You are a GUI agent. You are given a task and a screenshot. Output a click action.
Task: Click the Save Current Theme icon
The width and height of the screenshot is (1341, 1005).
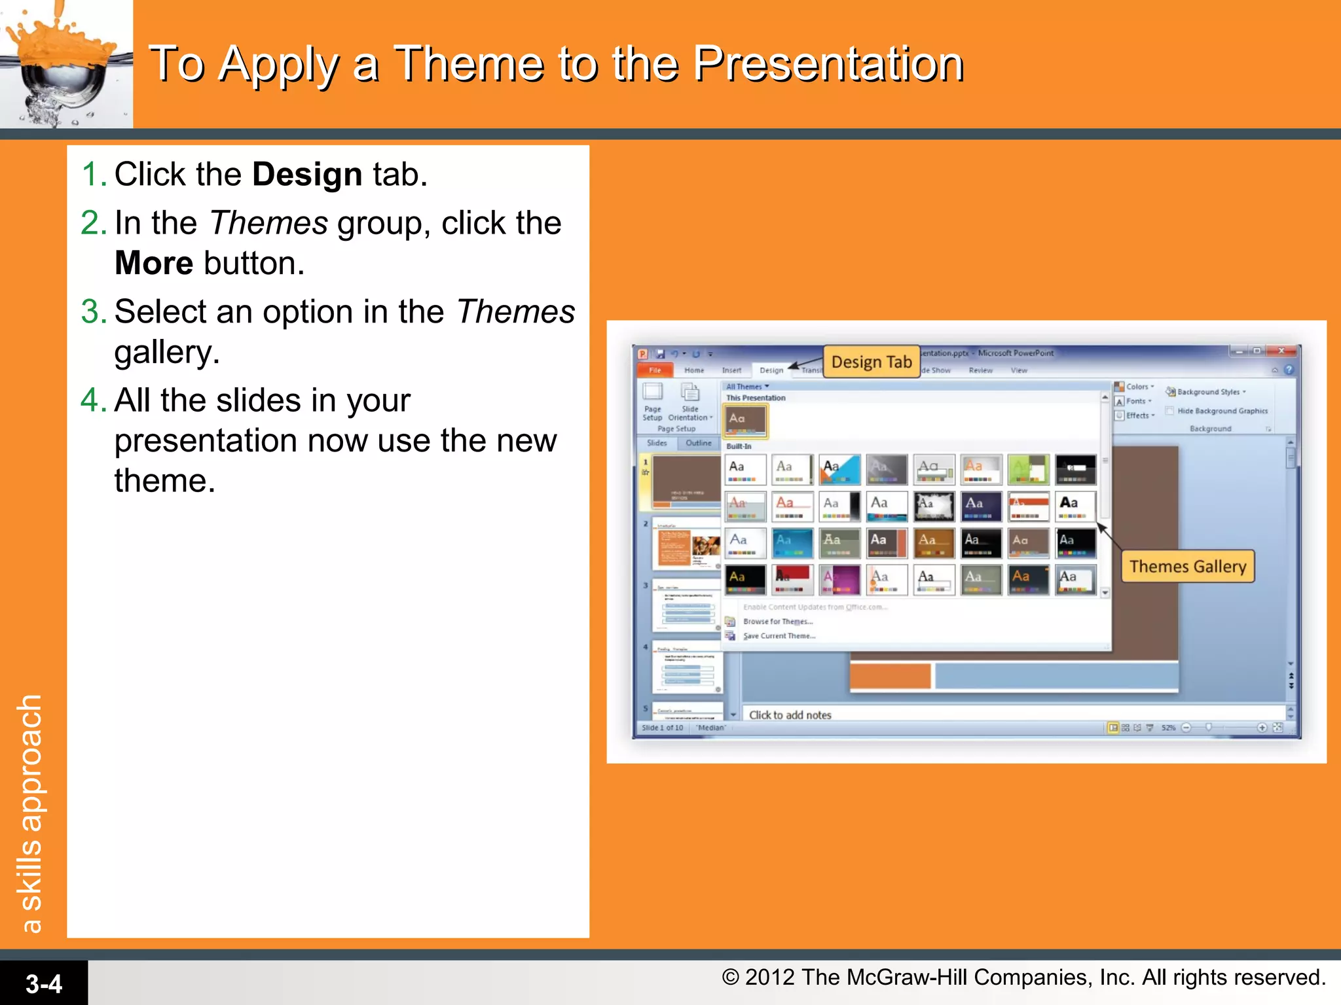(x=730, y=636)
